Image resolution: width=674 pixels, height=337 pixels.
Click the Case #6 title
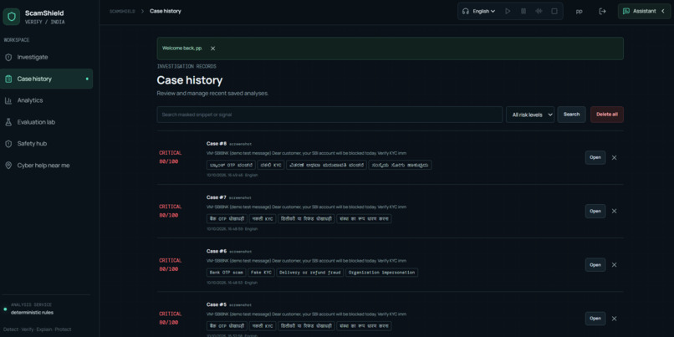[x=217, y=251]
